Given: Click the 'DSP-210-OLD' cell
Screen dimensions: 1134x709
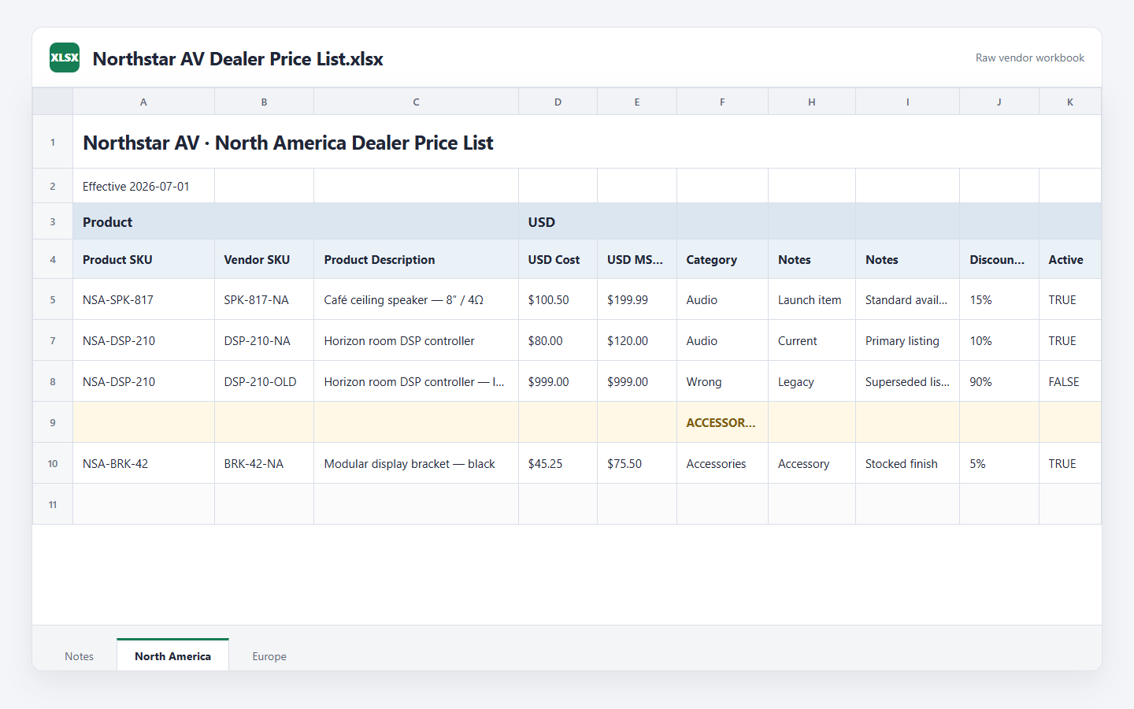Looking at the screenshot, I should tap(264, 381).
